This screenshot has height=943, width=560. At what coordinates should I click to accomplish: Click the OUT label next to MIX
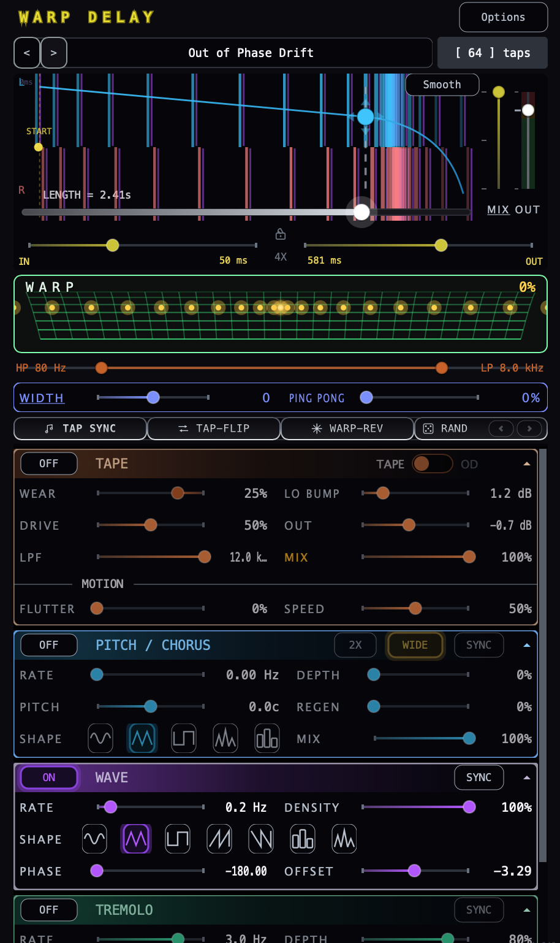[x=528, y=210]
